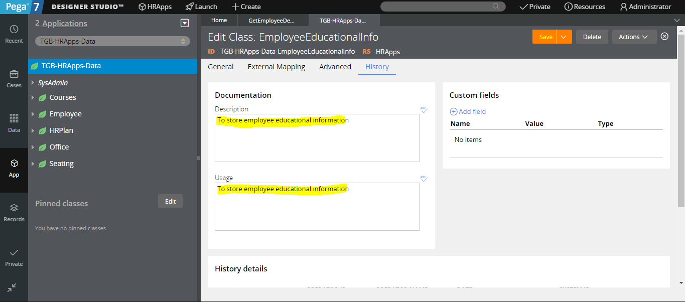Viewport: 685px width, 302px height.
Task: Select the HRPlan class label
Action: point(61,130)
